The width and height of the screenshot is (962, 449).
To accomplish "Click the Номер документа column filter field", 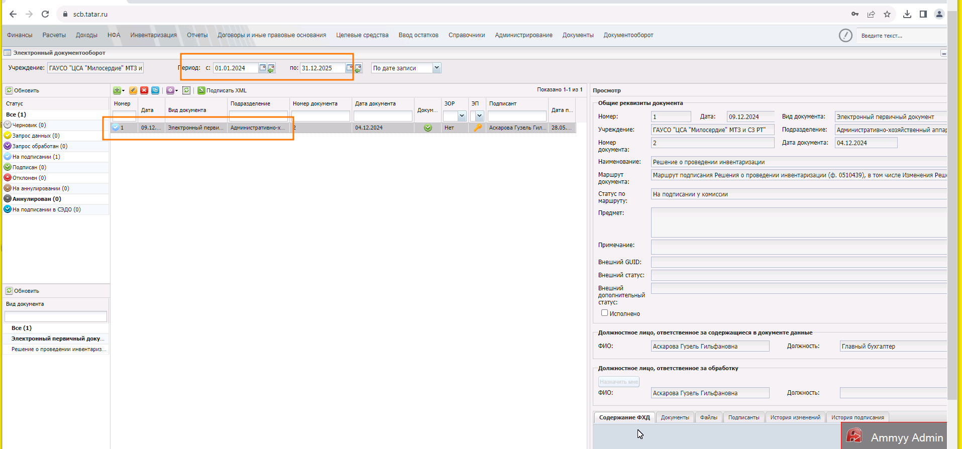I will pos(320,116).
